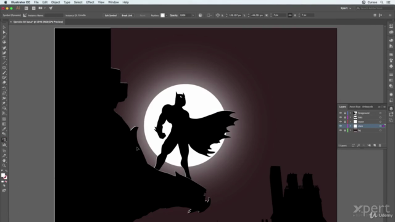Click the Edit Symbol button
The image size is (395, 222).
coord(110,15)
